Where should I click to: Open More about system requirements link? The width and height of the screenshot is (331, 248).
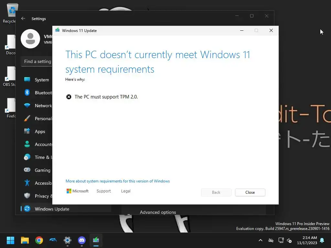[118, 181]
